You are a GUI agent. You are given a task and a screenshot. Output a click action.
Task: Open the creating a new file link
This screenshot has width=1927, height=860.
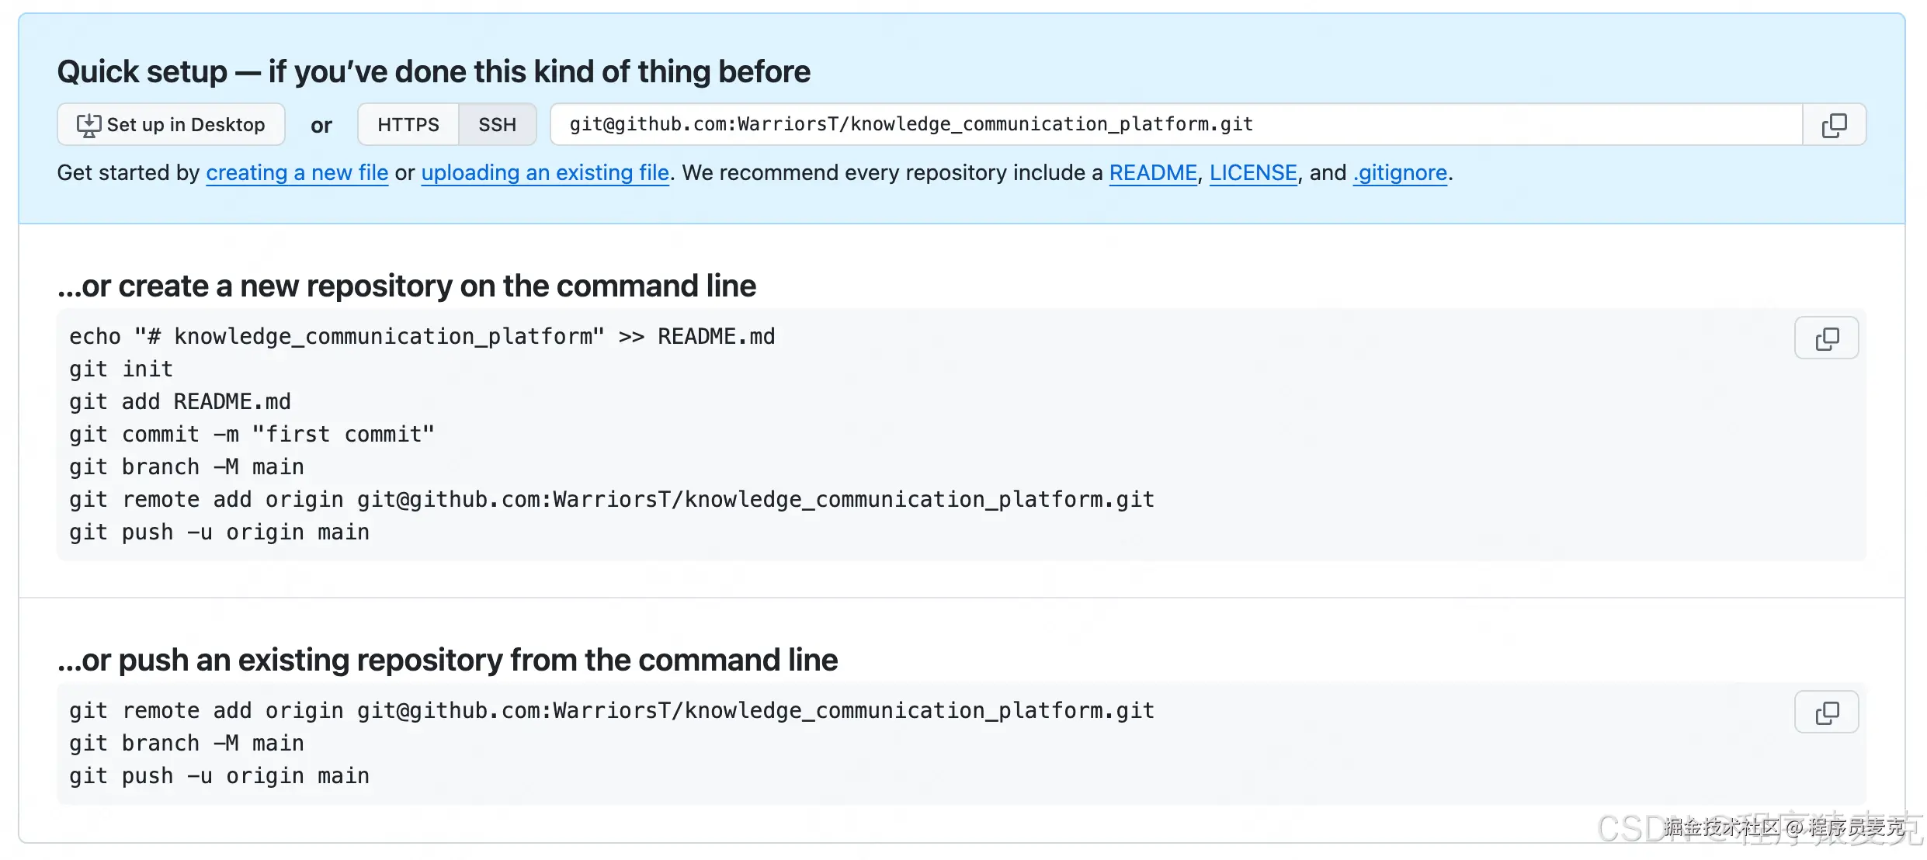297,173
